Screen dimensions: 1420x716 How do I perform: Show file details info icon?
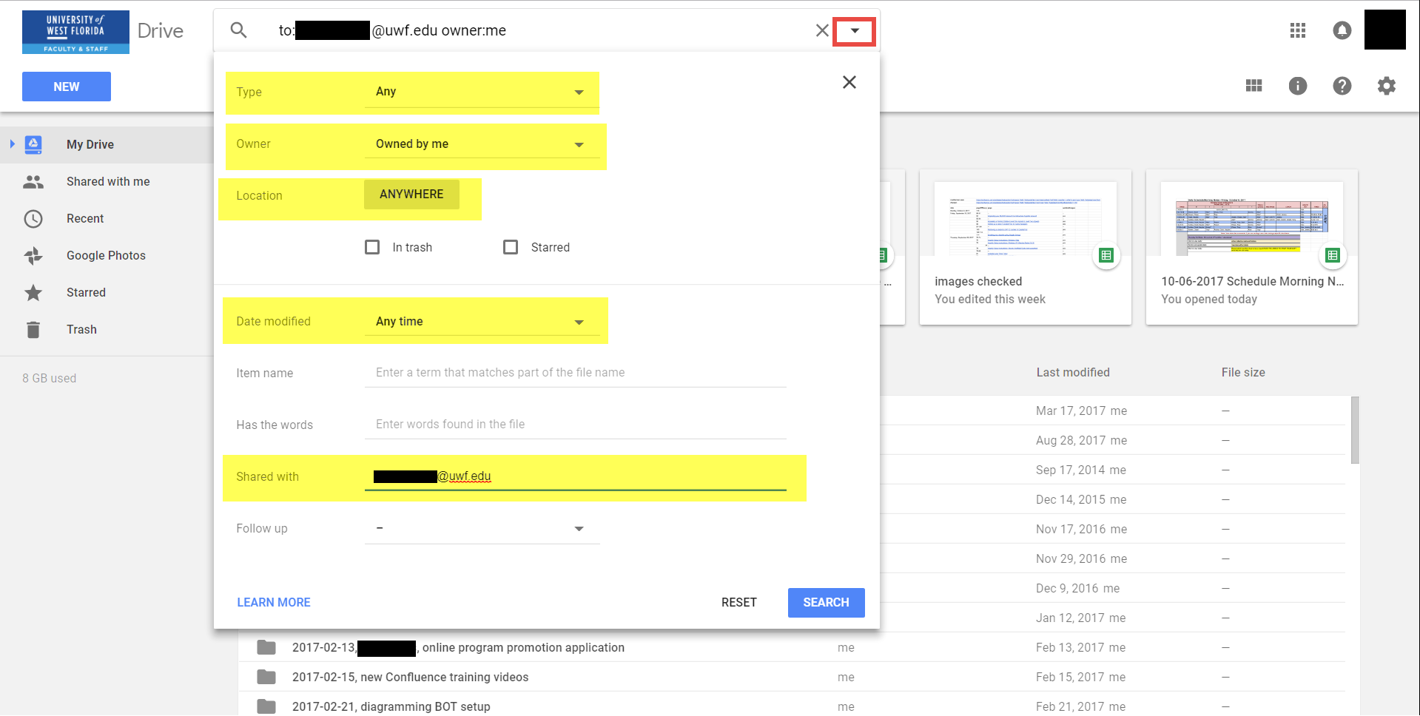click(1298, 86)
